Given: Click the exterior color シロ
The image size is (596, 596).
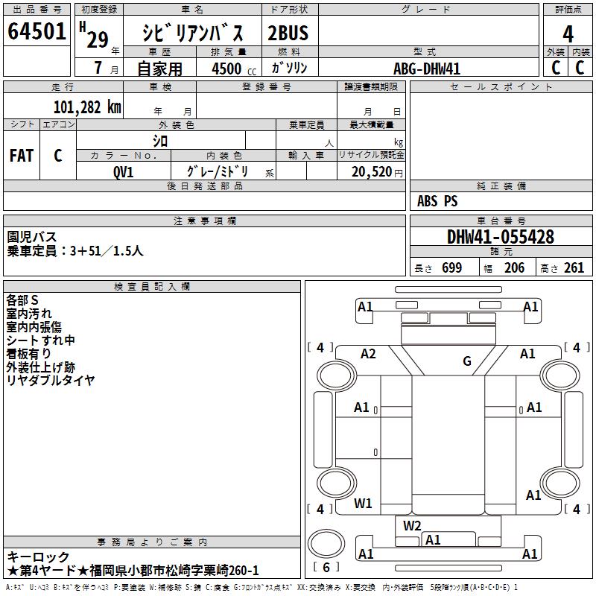Looking at the screenshot, I should [160, 141].
